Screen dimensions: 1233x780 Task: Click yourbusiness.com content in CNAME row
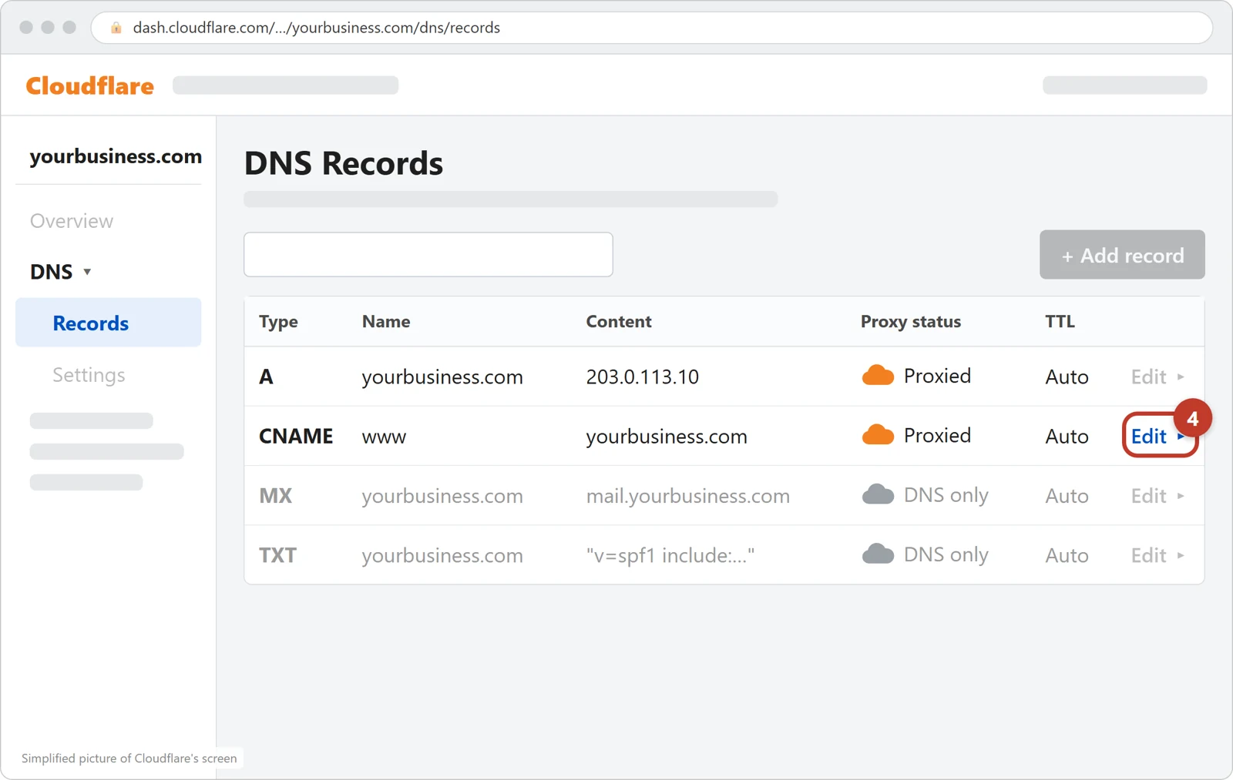point(667,437)
